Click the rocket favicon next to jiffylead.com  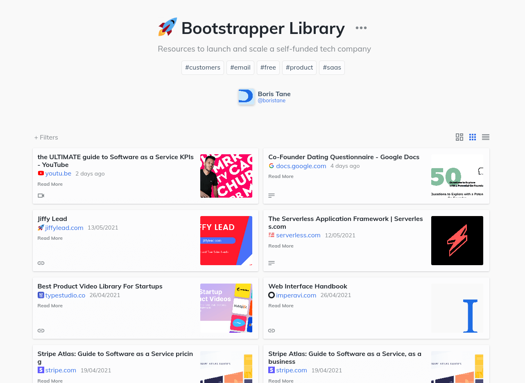[41, 228]
